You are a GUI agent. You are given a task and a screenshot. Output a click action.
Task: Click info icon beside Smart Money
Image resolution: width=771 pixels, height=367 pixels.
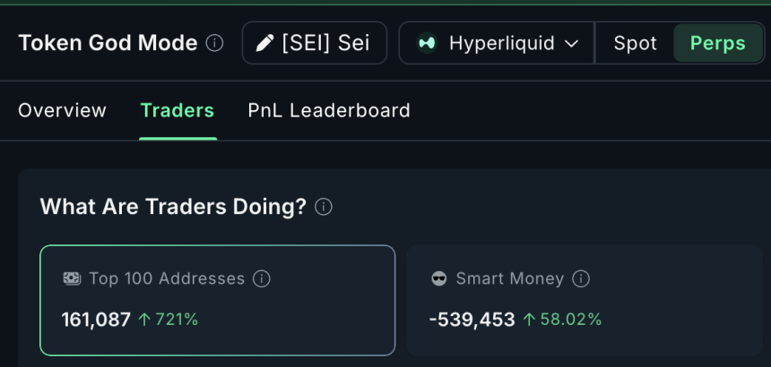(581, 278)
